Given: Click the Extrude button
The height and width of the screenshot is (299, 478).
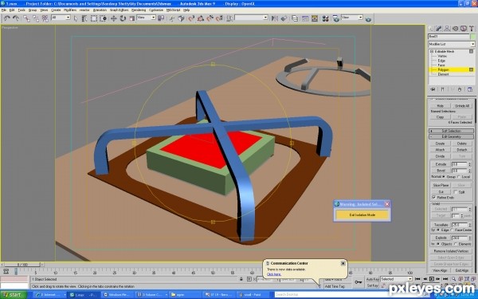Looking at the screenshot, I should (x=441, y=164).
